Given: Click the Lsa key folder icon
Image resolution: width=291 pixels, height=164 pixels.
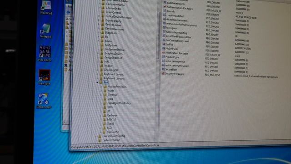Looking at the screenshot, I should click(x=101, y=82).
